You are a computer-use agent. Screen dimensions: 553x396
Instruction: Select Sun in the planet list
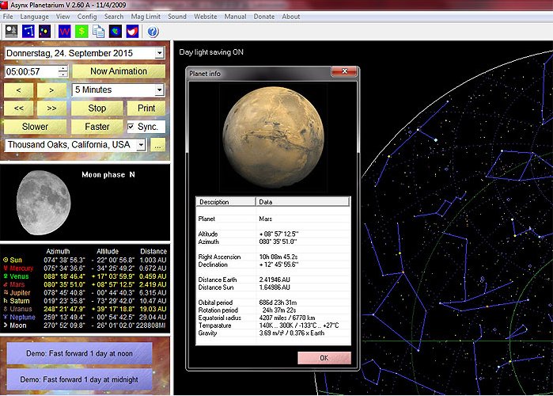(x=85, y=260)
